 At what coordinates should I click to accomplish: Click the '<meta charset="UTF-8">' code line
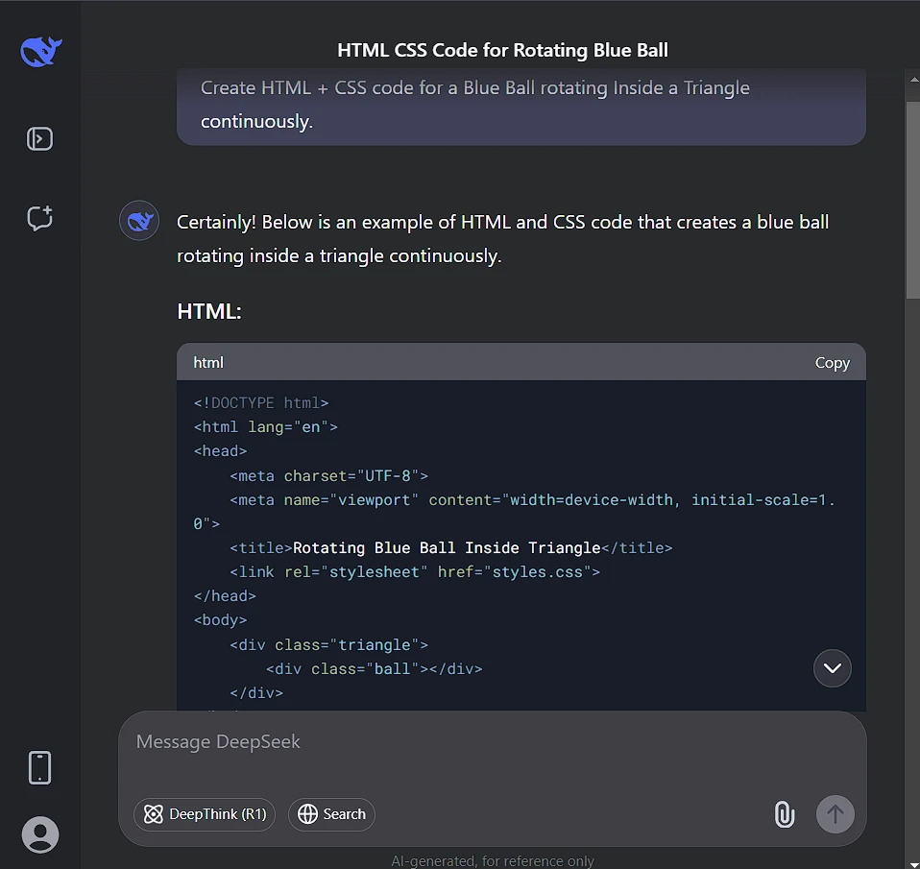point(329,476)
